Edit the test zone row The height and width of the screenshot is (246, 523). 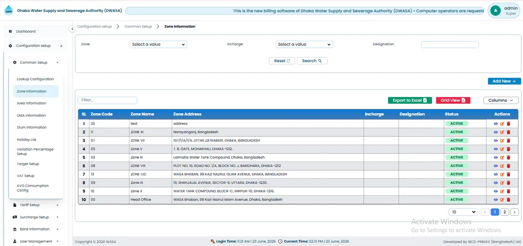coord(502,124)
